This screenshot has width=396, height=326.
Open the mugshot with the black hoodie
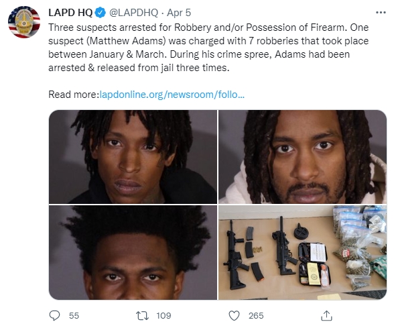133,157
